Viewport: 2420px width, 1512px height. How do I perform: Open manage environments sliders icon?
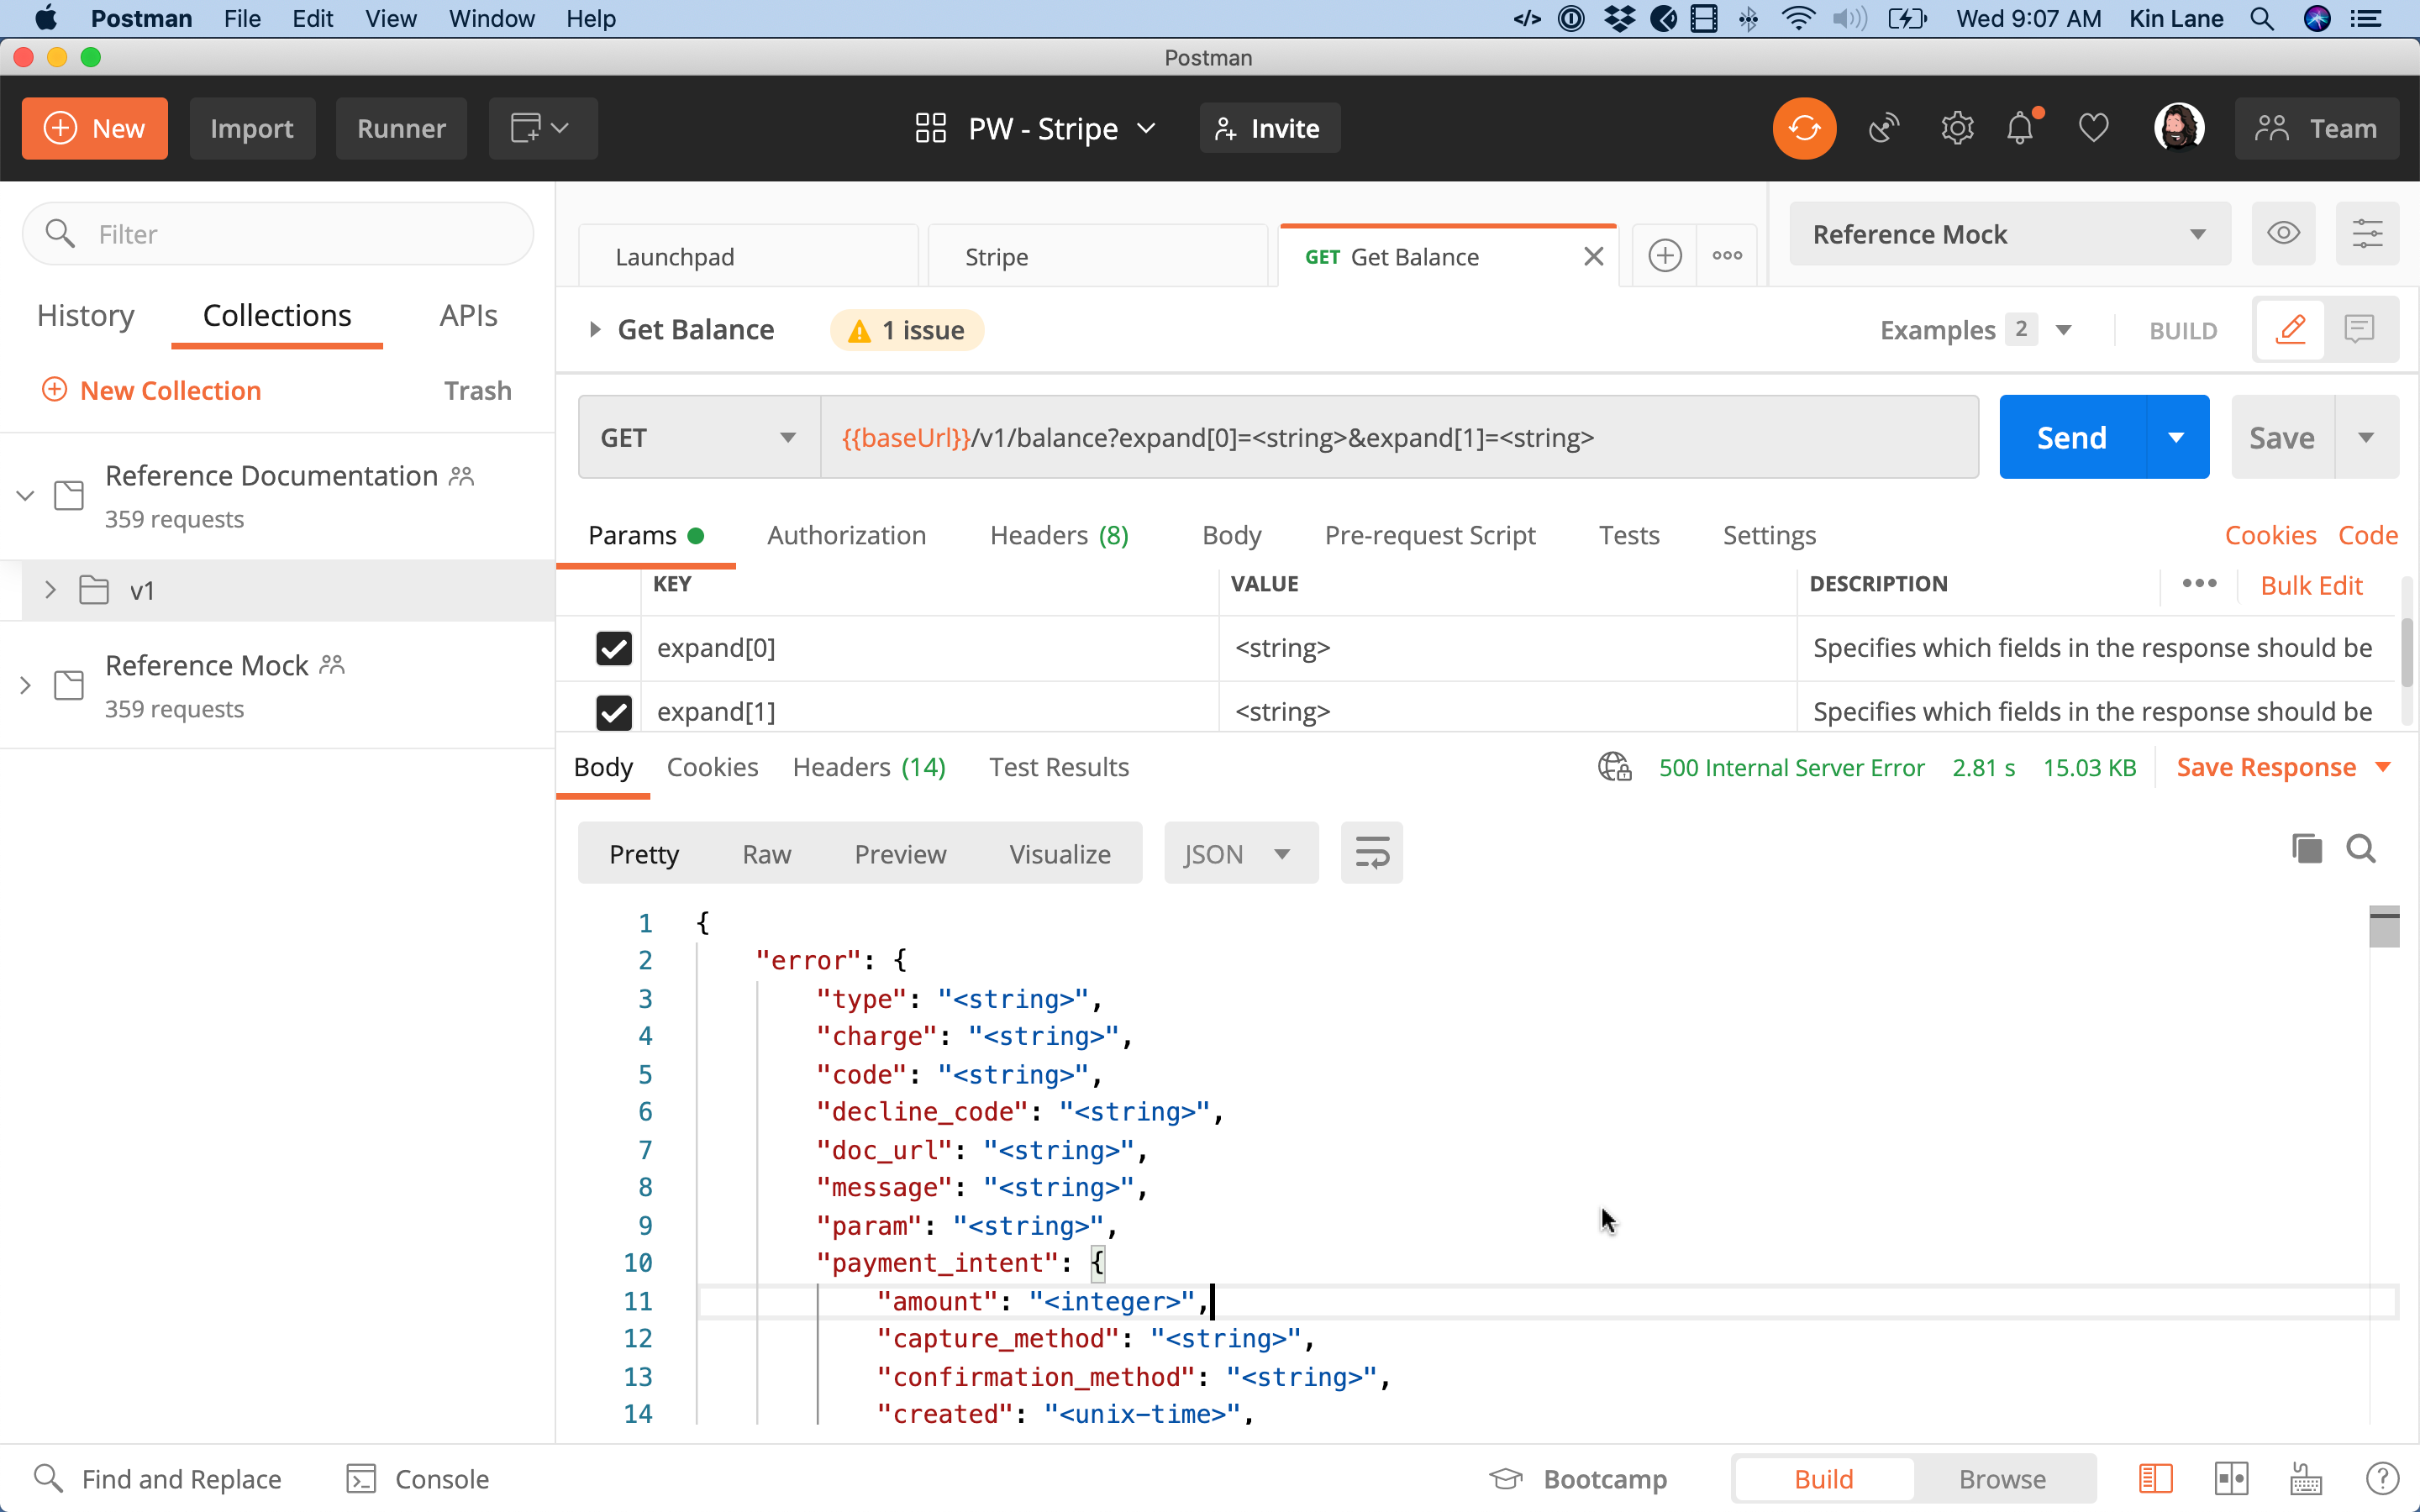[x=2367, y=234]
